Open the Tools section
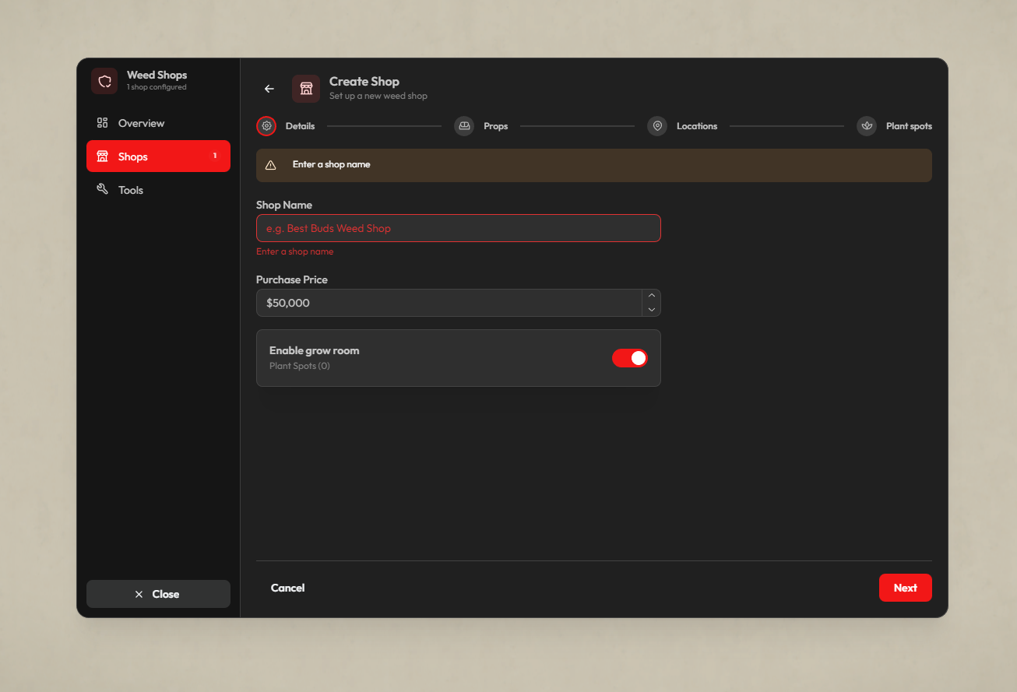Image resolution: width=1017 pixels, height=692 pixels. [158, 190]
